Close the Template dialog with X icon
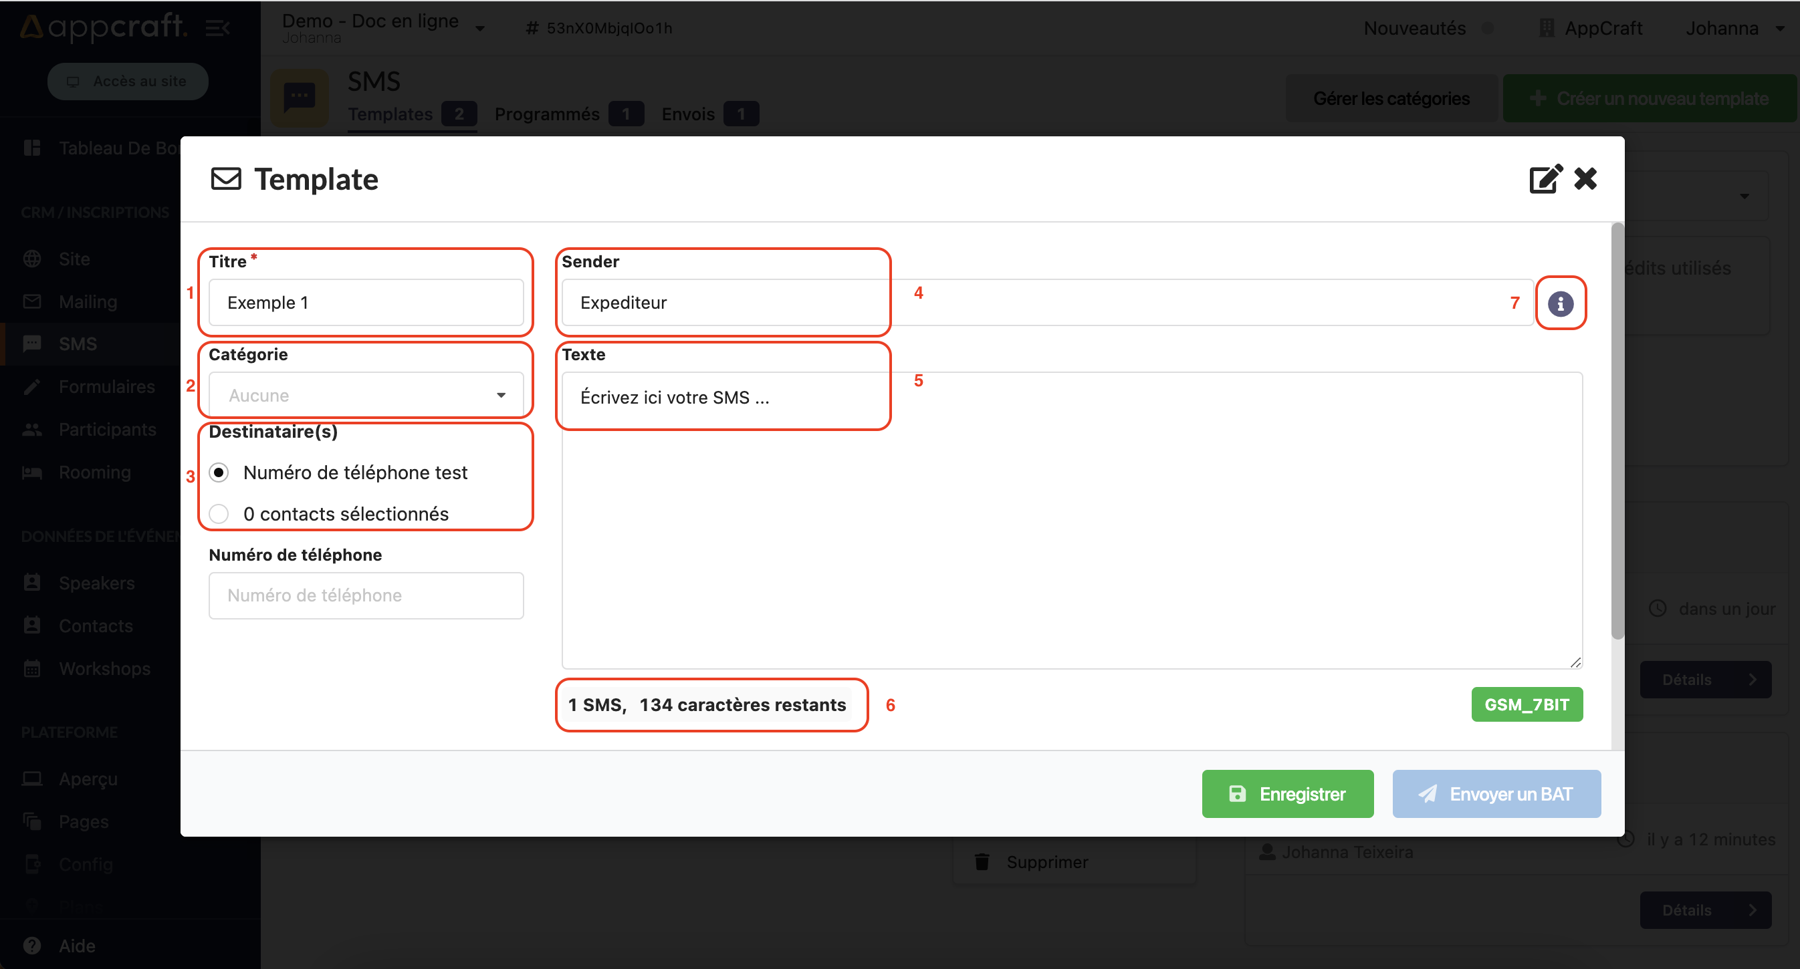1800x969 pixels. (x=1585, y=178)
